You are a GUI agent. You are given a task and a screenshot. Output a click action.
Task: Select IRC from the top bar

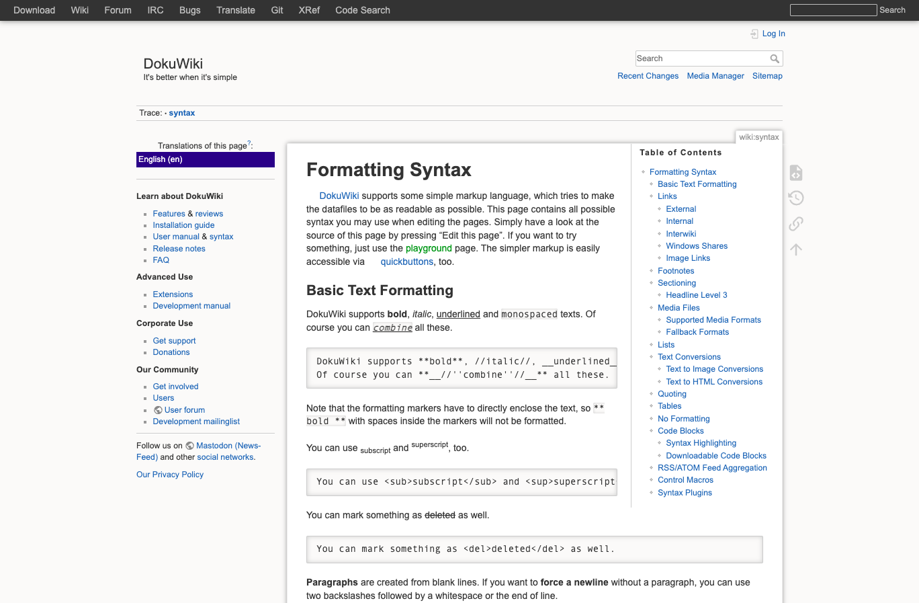[155, 10]
